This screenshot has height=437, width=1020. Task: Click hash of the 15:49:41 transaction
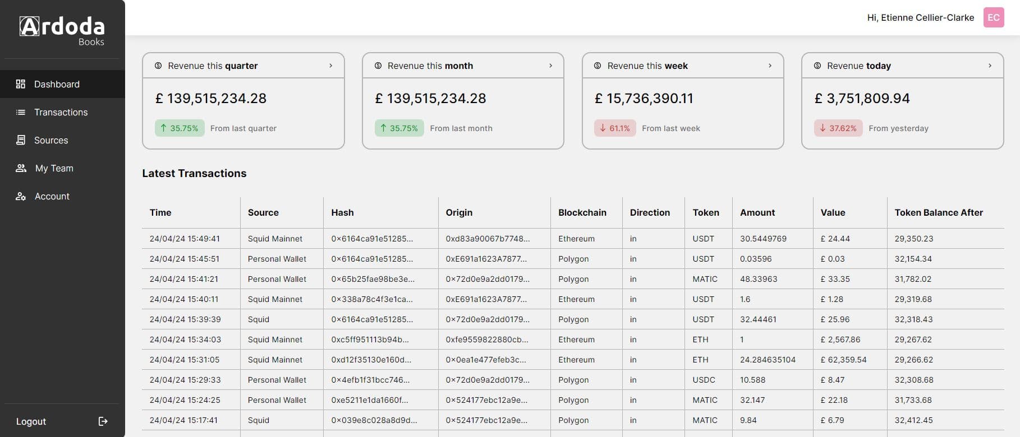(x=371, y=239)
